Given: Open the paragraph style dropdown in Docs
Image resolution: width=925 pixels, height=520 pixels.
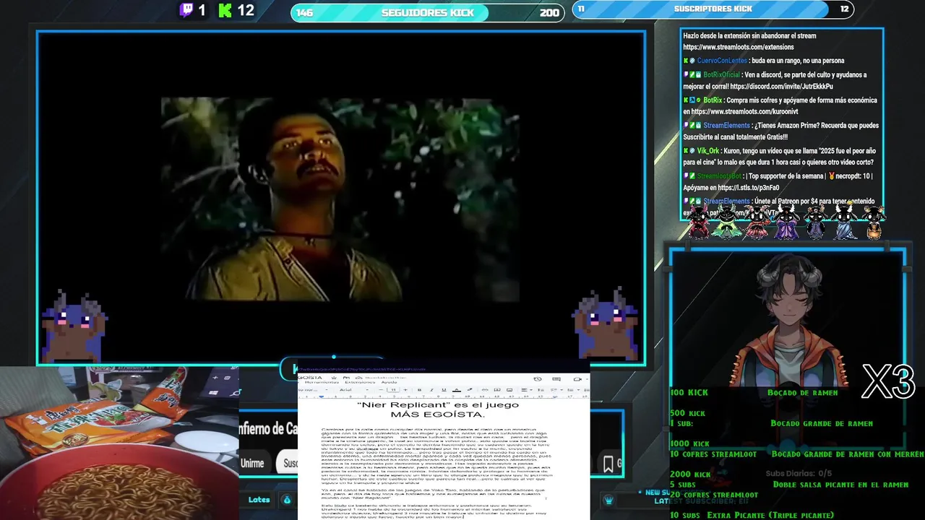Looking at the screenshot, I should (x=312, y=390).
